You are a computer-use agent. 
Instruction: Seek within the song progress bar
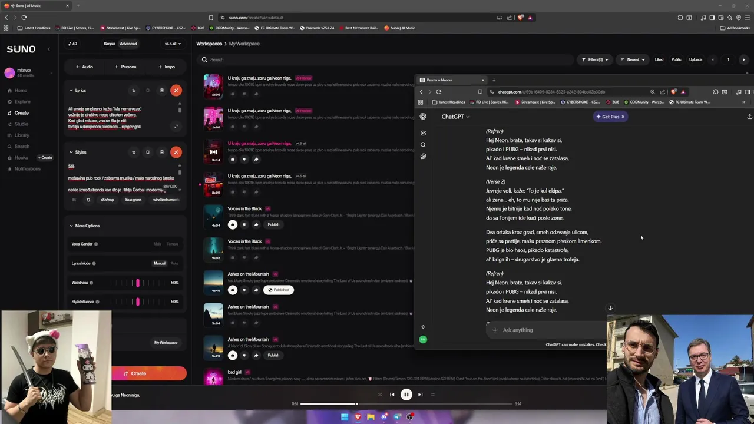coord(406,404)
